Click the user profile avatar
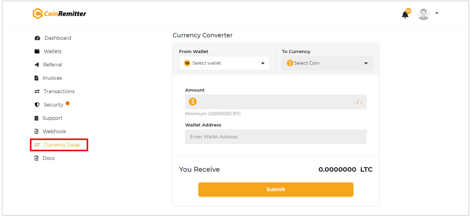 (x=423, y=14)
